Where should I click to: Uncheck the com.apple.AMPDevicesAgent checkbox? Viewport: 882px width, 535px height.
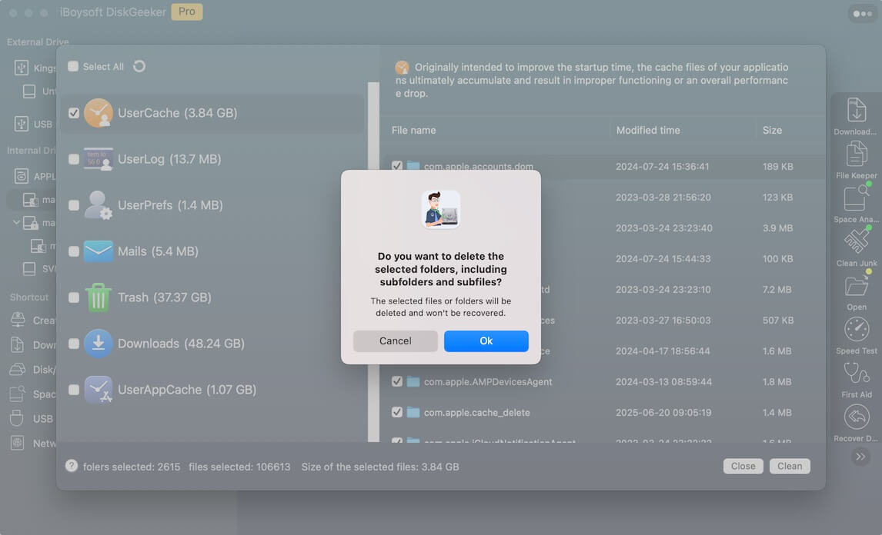coord(396,381)
